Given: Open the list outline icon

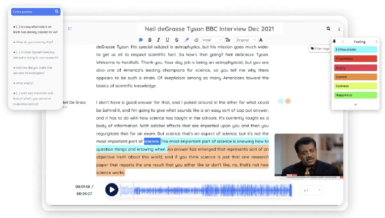Looking at the screenshot, I should (70, 29).
